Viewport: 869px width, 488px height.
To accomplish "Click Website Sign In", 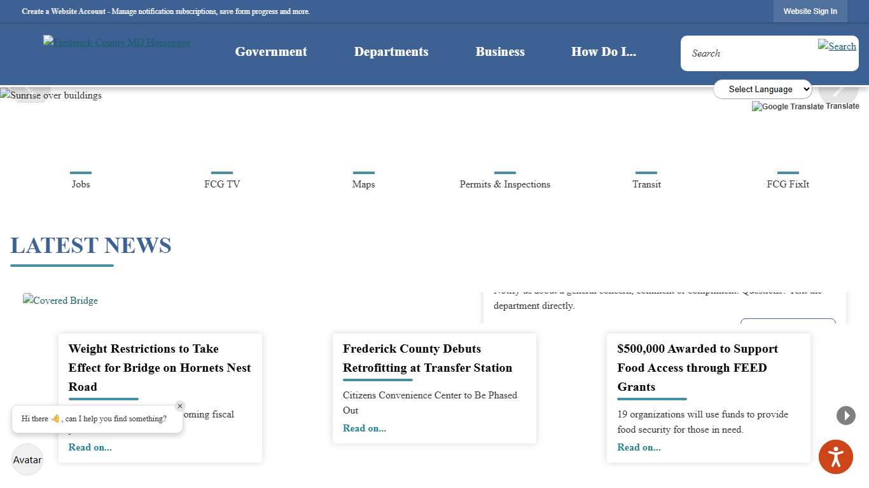I will coord(810,11).
